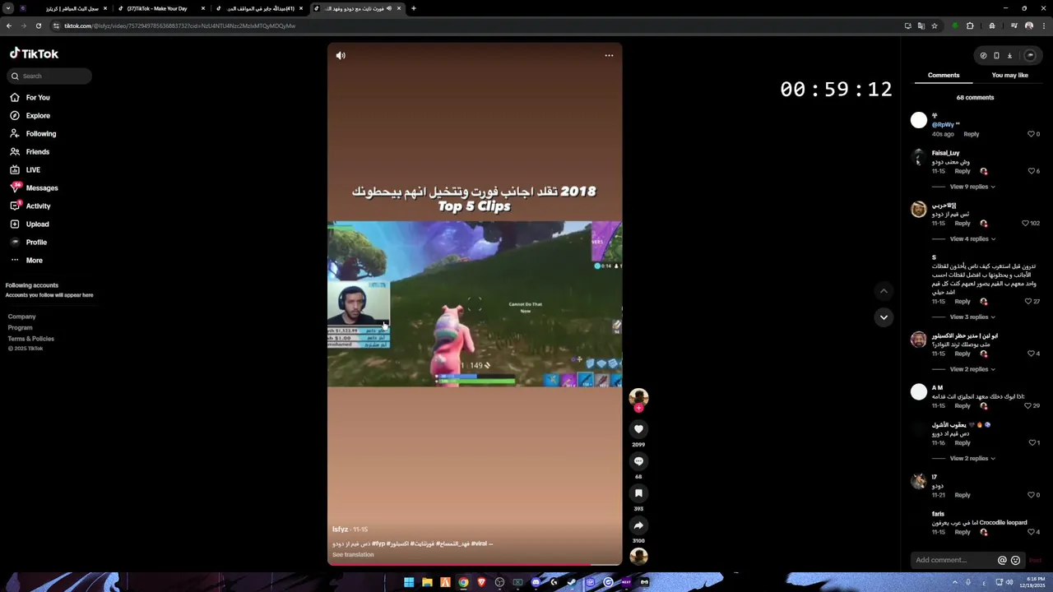Reload the page in the browser
The image size is (1053, 592).
pyautogui.click(x=39, y=25)
